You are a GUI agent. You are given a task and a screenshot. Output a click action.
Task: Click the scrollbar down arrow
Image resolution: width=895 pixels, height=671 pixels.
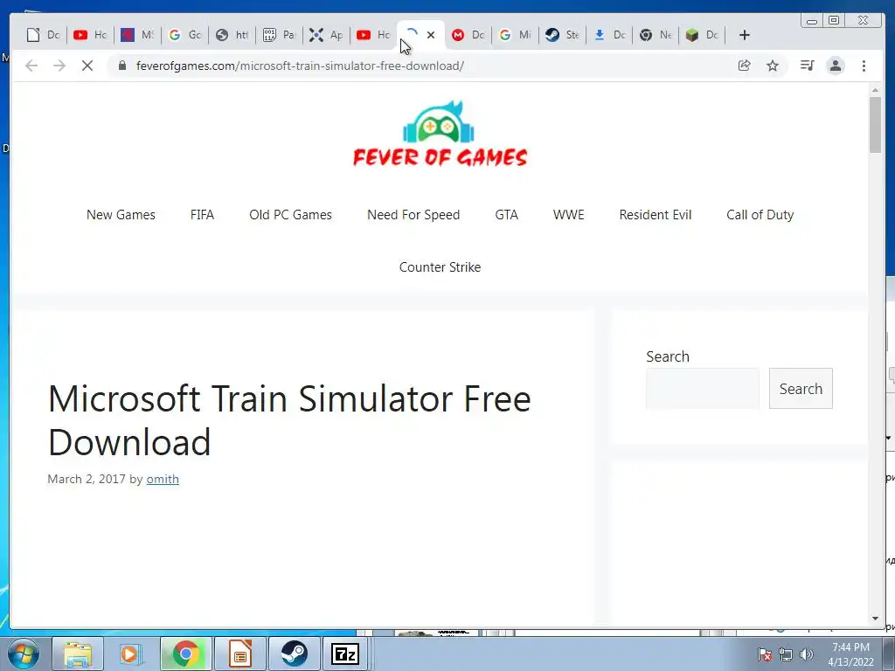click(x=876, y=619)
